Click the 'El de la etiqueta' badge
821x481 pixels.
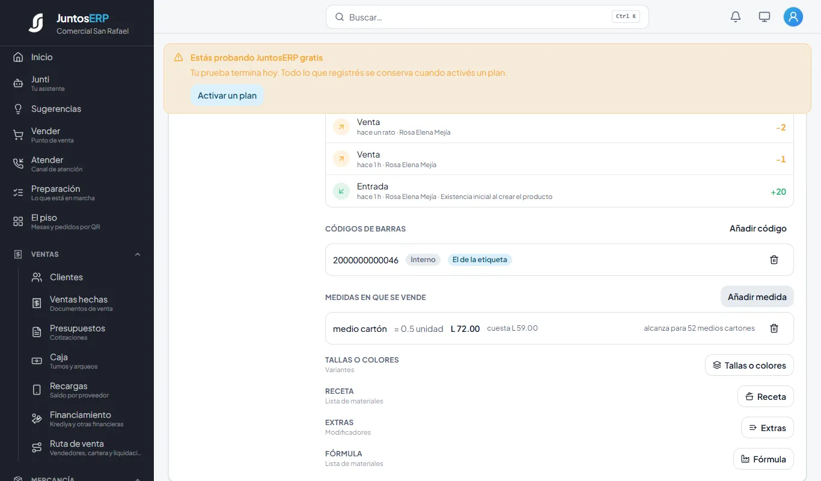click(x=480, y=260)
